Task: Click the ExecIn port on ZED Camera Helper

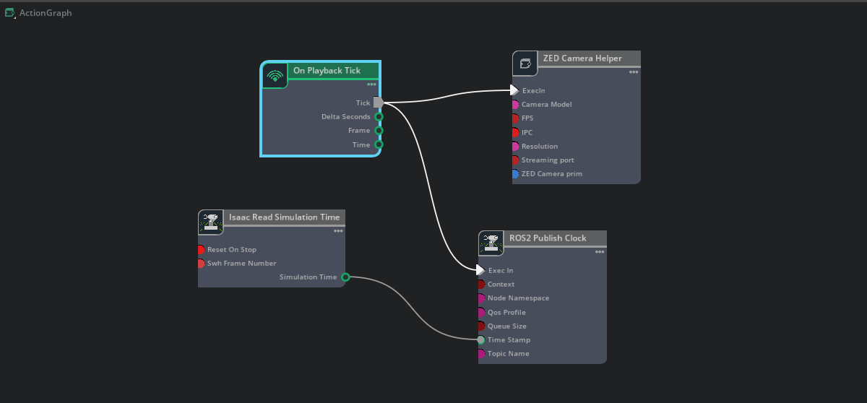Action: coord(514,90)
